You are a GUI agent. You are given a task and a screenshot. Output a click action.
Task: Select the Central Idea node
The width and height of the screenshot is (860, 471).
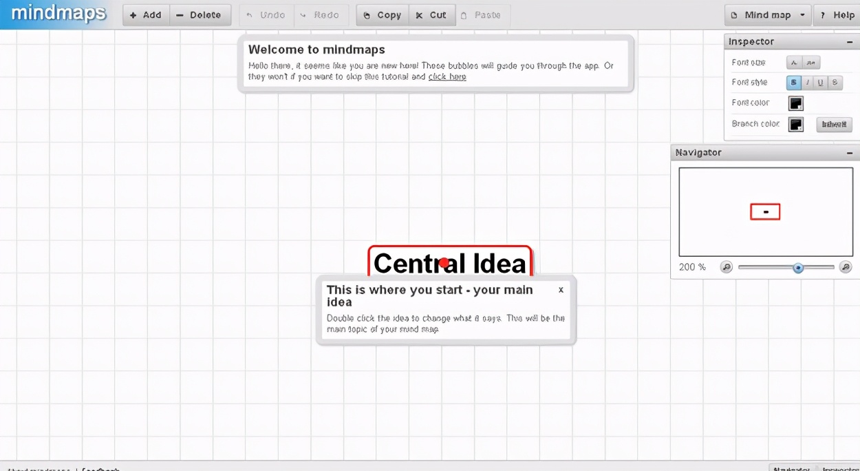(x=450, y=262)
